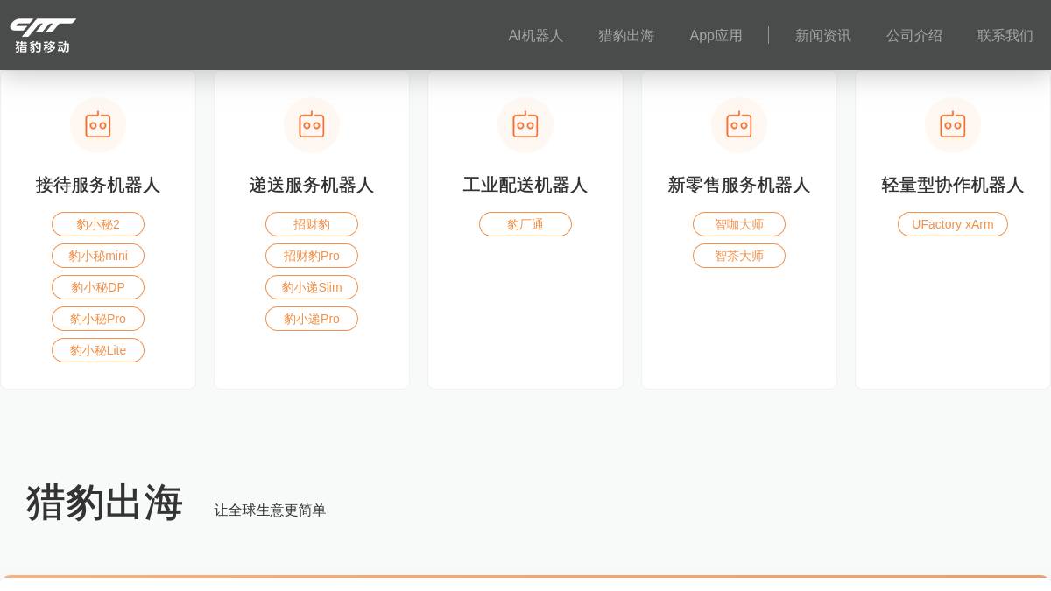
Task: Click the 轻量型协作机器人 heading
Action: (x=953, y=185)
